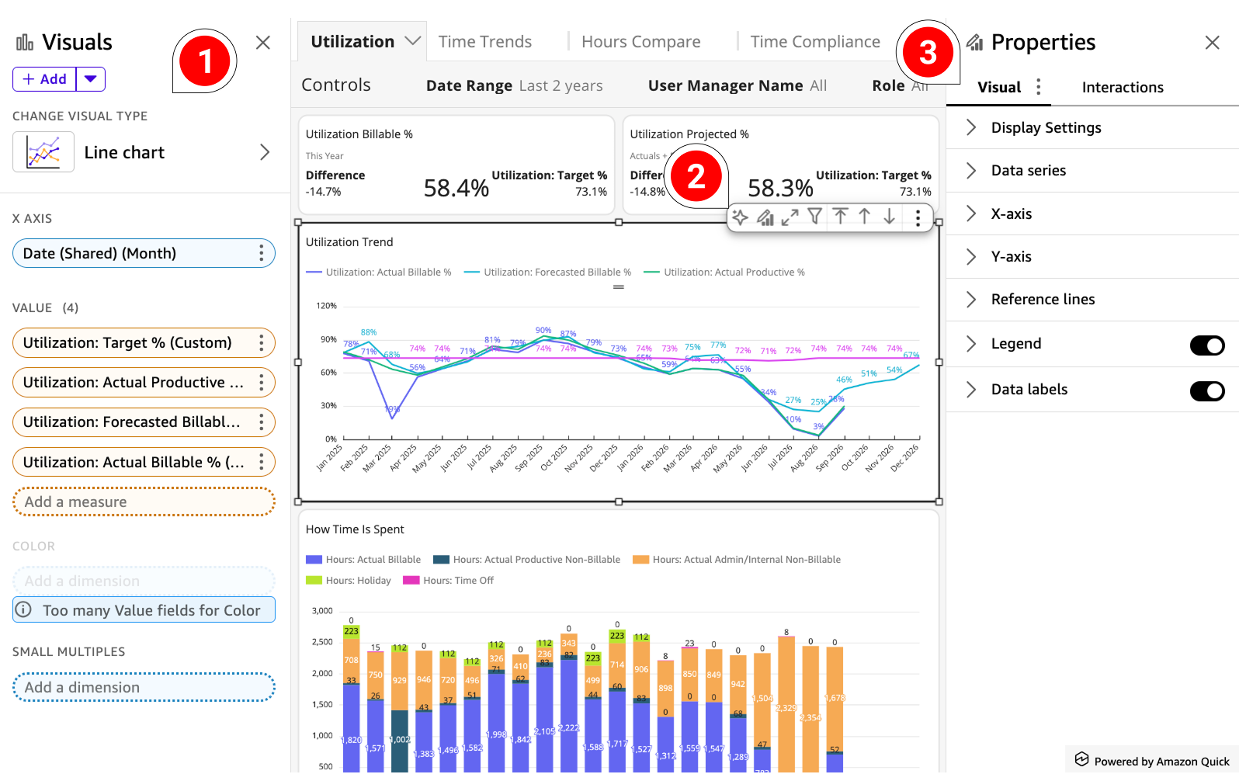Open format visual pencil-chart icon
Screen dimensions: 1239x774
765,217
